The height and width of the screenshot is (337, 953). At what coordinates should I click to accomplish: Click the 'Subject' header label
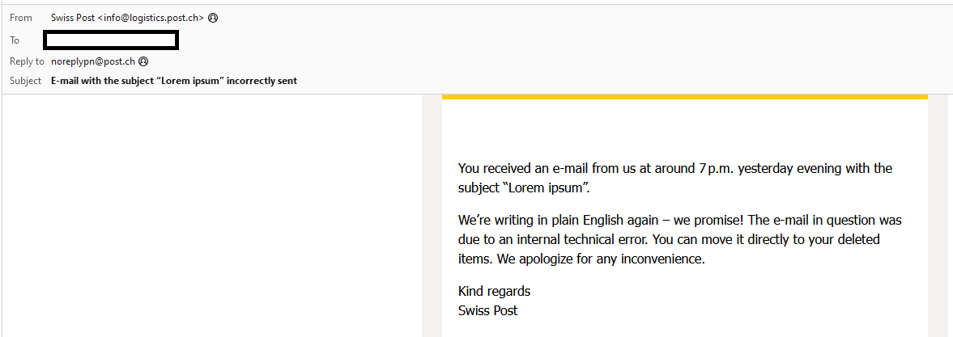coord(25,81)
